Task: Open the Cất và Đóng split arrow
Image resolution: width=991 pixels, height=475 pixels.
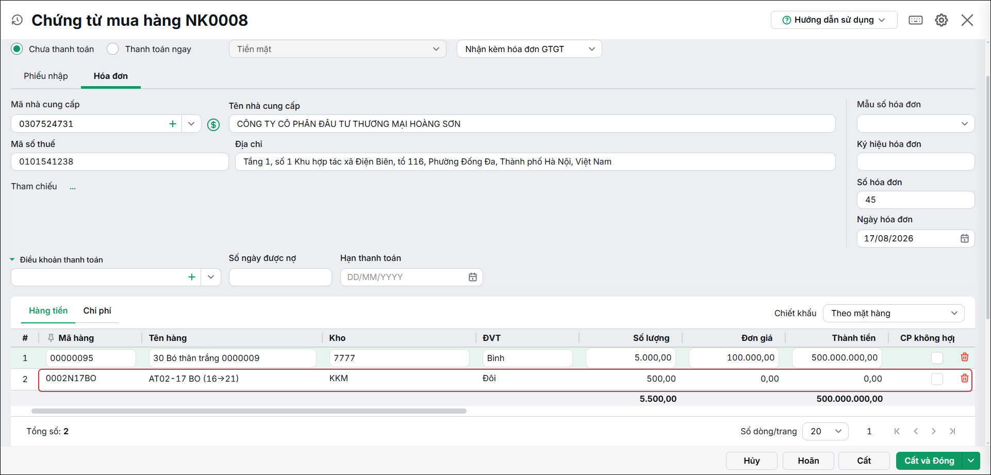Action: point(971,461)
